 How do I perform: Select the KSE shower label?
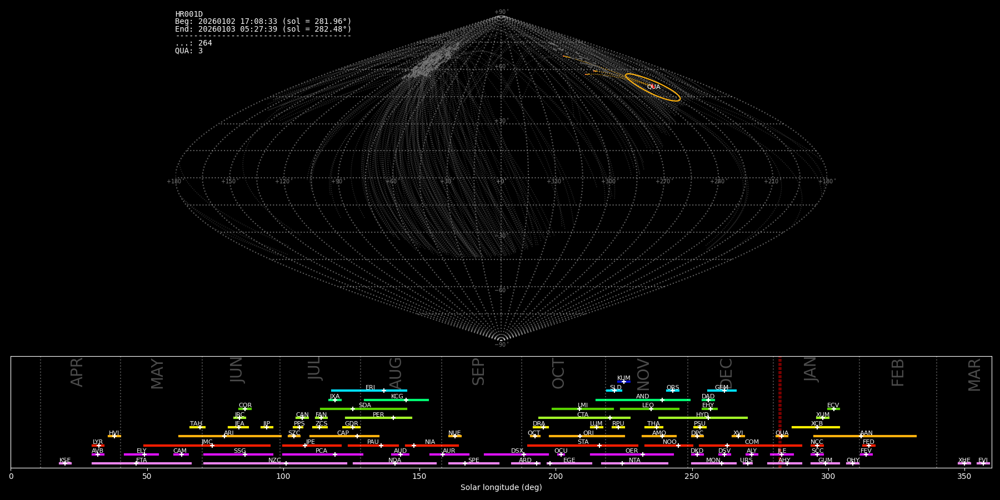pos(65,461)
